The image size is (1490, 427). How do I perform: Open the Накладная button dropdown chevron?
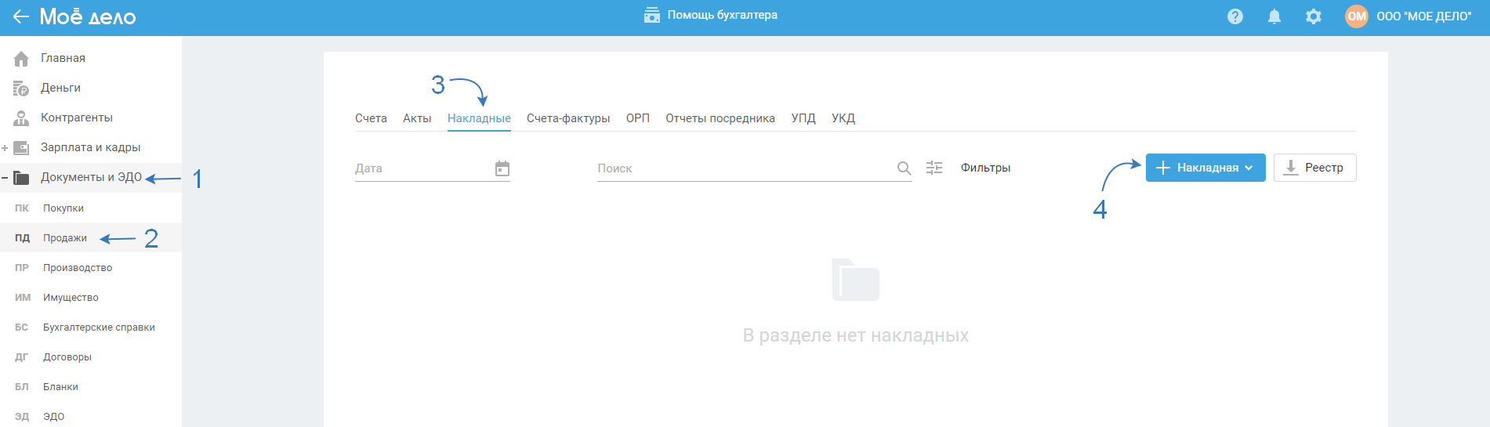[1249, 168]
